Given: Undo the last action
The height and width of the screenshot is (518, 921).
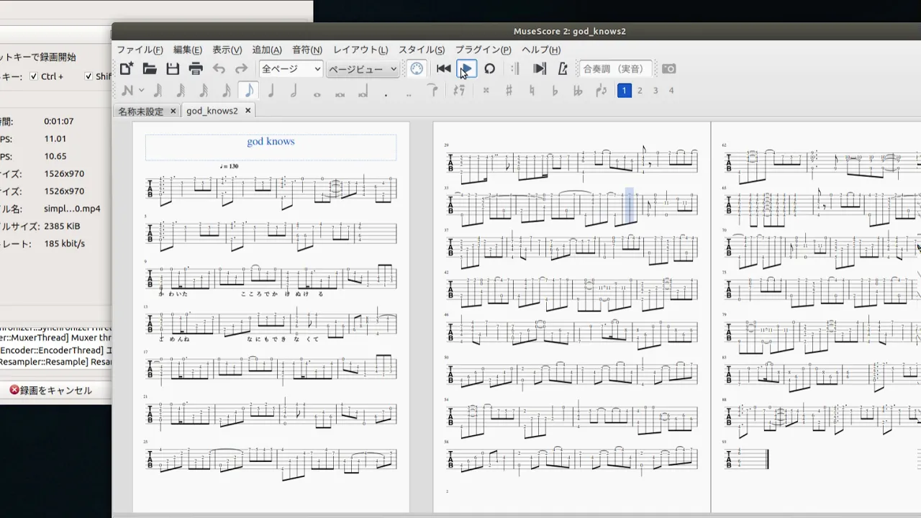Looking at the screenshot, I should (x=219, y=69).
